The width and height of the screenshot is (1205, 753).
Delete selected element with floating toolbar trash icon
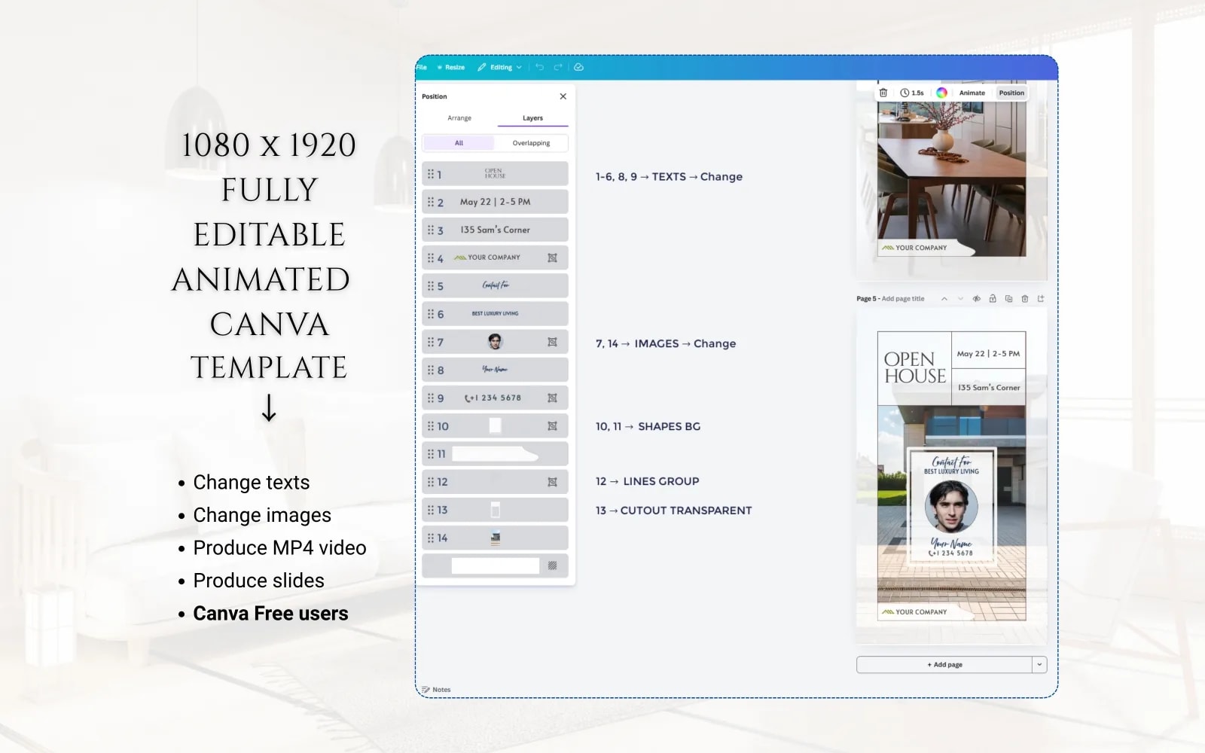883,93
